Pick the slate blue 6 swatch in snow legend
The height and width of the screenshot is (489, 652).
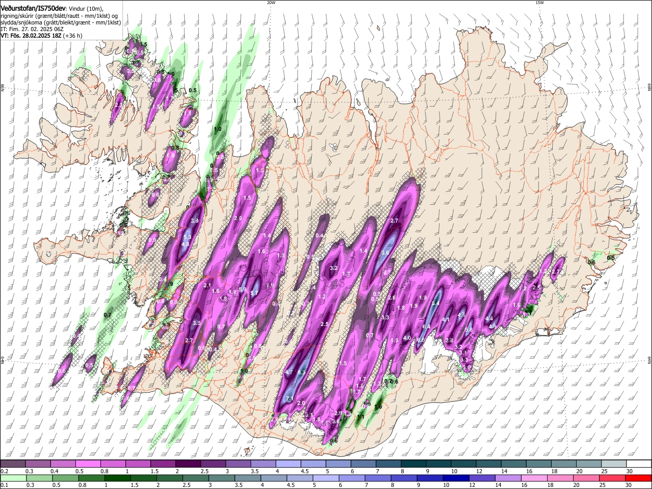(363, 464)
